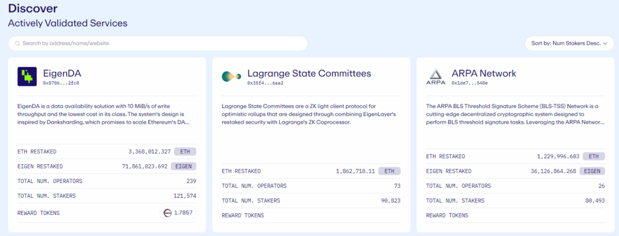Viewport: 619px width, 236px height.
Task: Click the search magnifier icon
Action: [18, 43]
